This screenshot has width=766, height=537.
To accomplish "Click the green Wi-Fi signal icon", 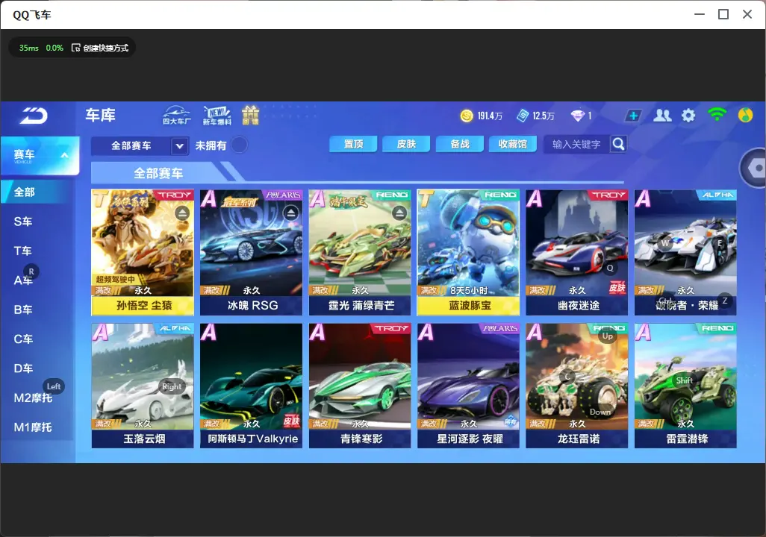I will [717, 115].
